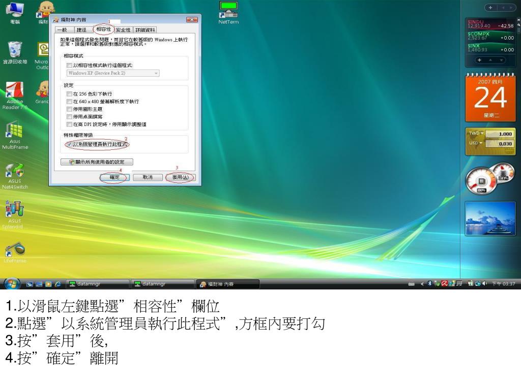Check 在 256 色彩下執行 checkbox
This screenshot has height=390, width=521.
(x=69, y=94)
